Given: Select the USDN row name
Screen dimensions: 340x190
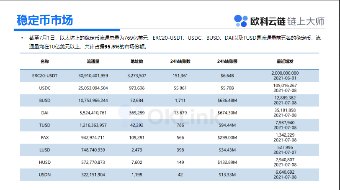Looking at the screenshot, I should click(x=45, y=175).
